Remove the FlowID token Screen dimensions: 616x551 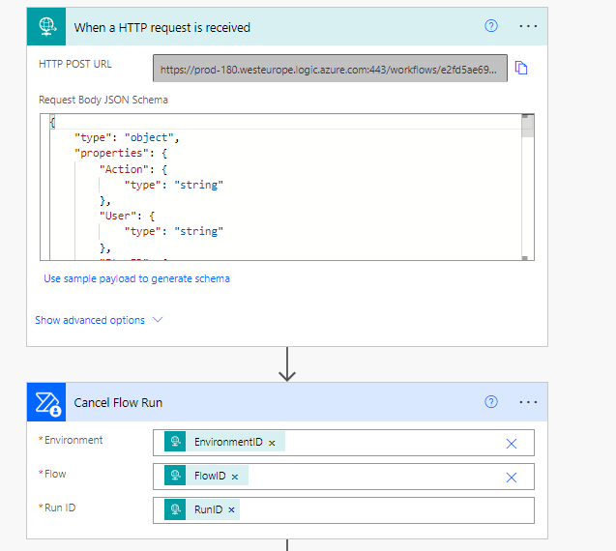click(235, 477)
